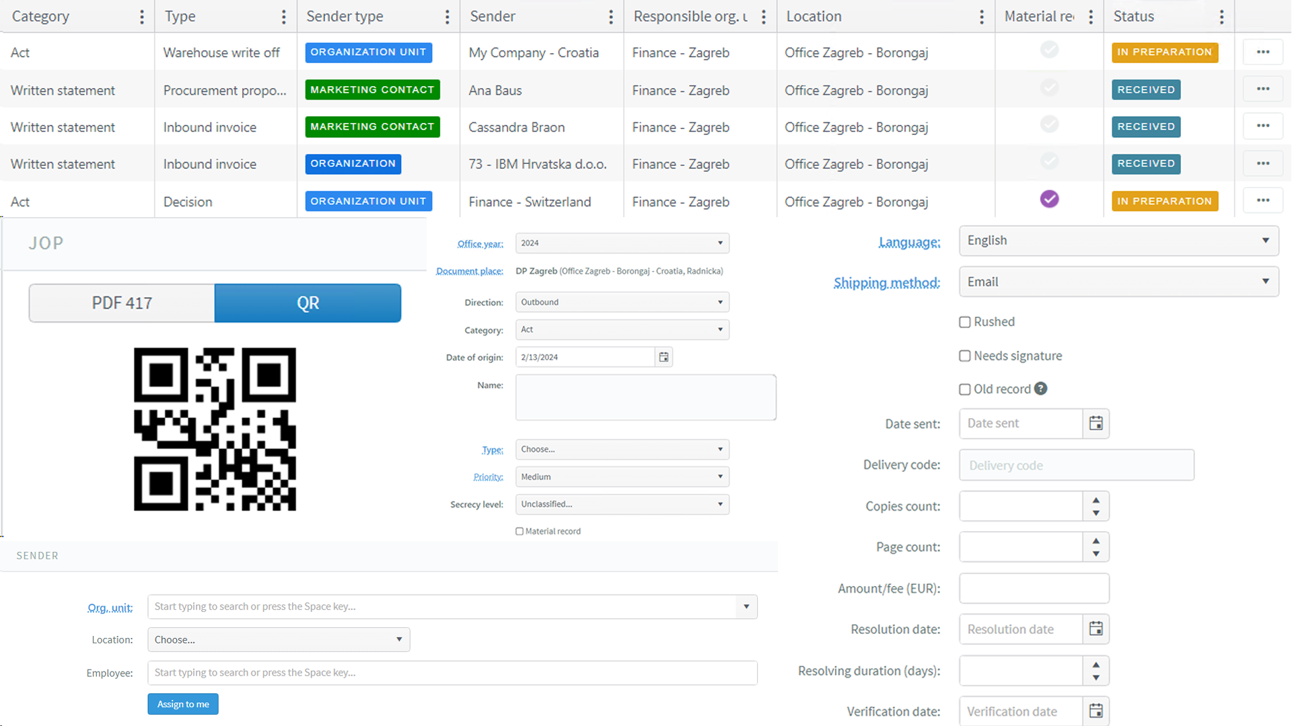Open calendar picker for Verification date
1292x726 pixels.
[1096, 711]
